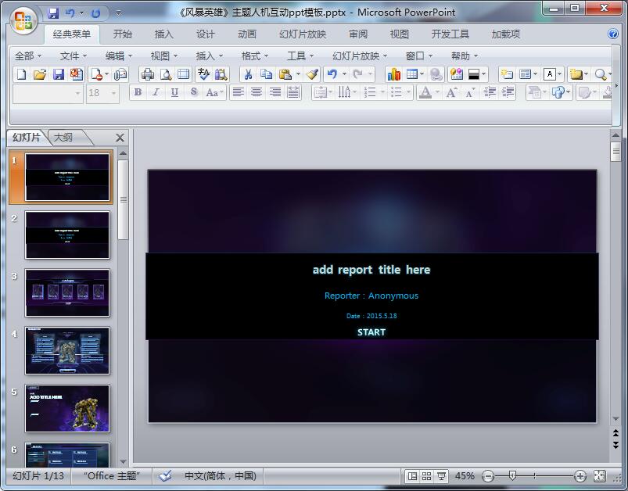Switch to normal view in status bar
The height and width of the screenshot is (491, 628).
(x=412, y=476)
